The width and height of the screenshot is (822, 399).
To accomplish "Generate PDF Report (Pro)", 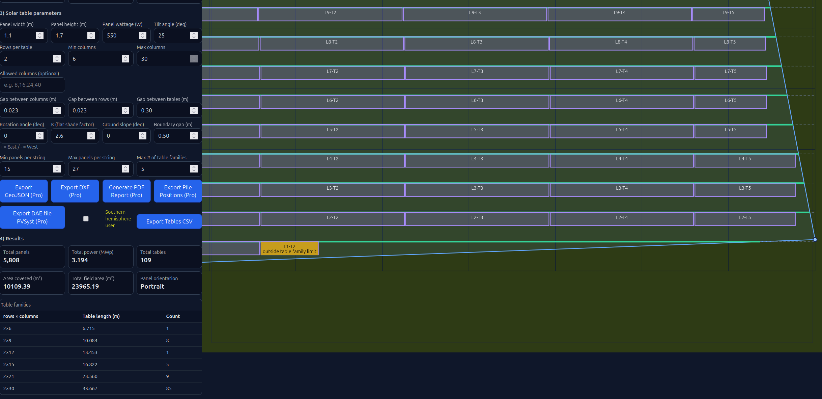I will (126, 191).
